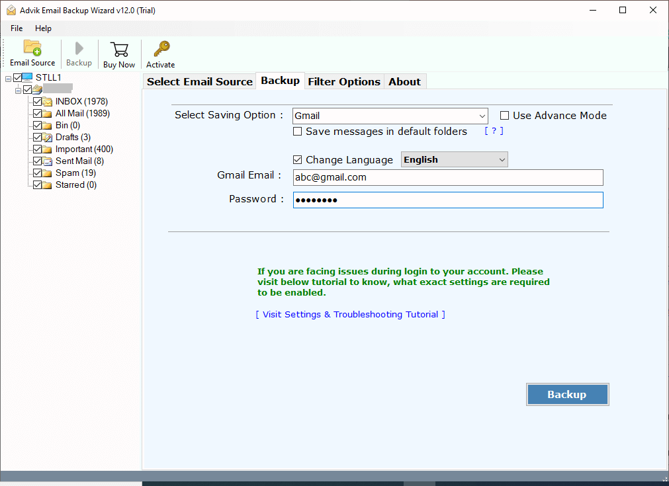This screenshot has height=486, width=669.
Task: Click the Sent Mail folder icon
Action: [x=48, y=161]
